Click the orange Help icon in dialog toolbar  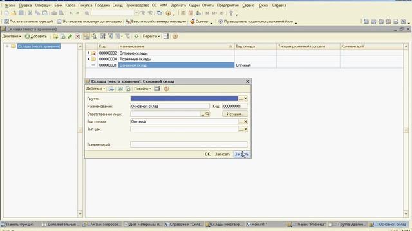(166, 89)
